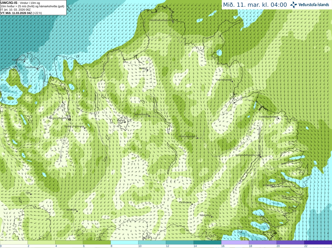Click the legend value '10'

140,246
